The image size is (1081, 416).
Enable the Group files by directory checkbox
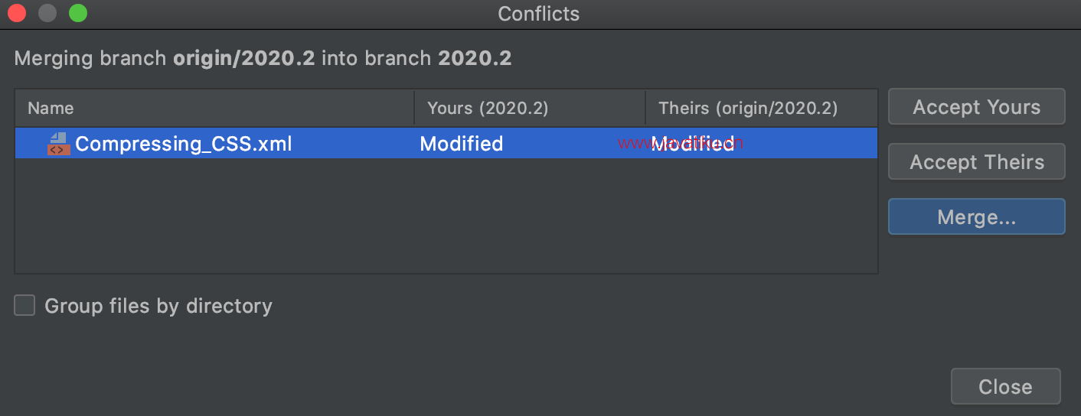pyautogui.click(x=24, y=306)
